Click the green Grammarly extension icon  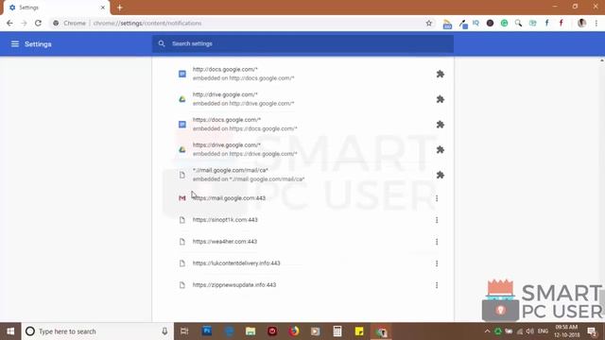pos(504,23)
